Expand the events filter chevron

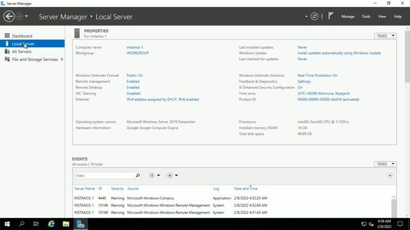coord(390,176)
